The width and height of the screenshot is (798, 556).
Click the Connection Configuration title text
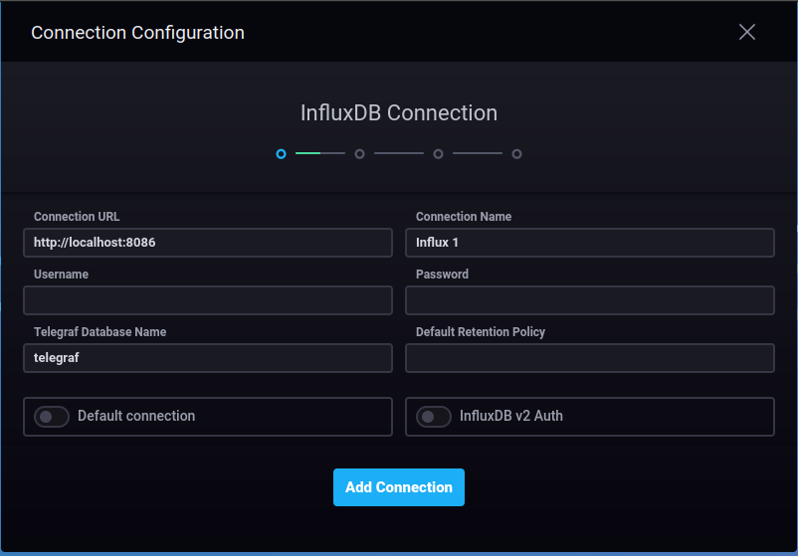tap(138, 33)
